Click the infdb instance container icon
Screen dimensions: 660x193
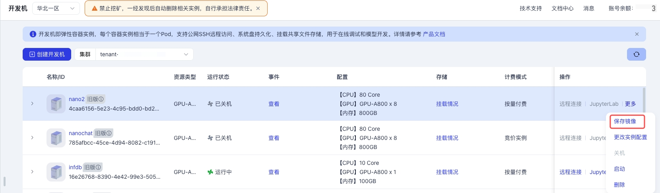coord(56,172)
